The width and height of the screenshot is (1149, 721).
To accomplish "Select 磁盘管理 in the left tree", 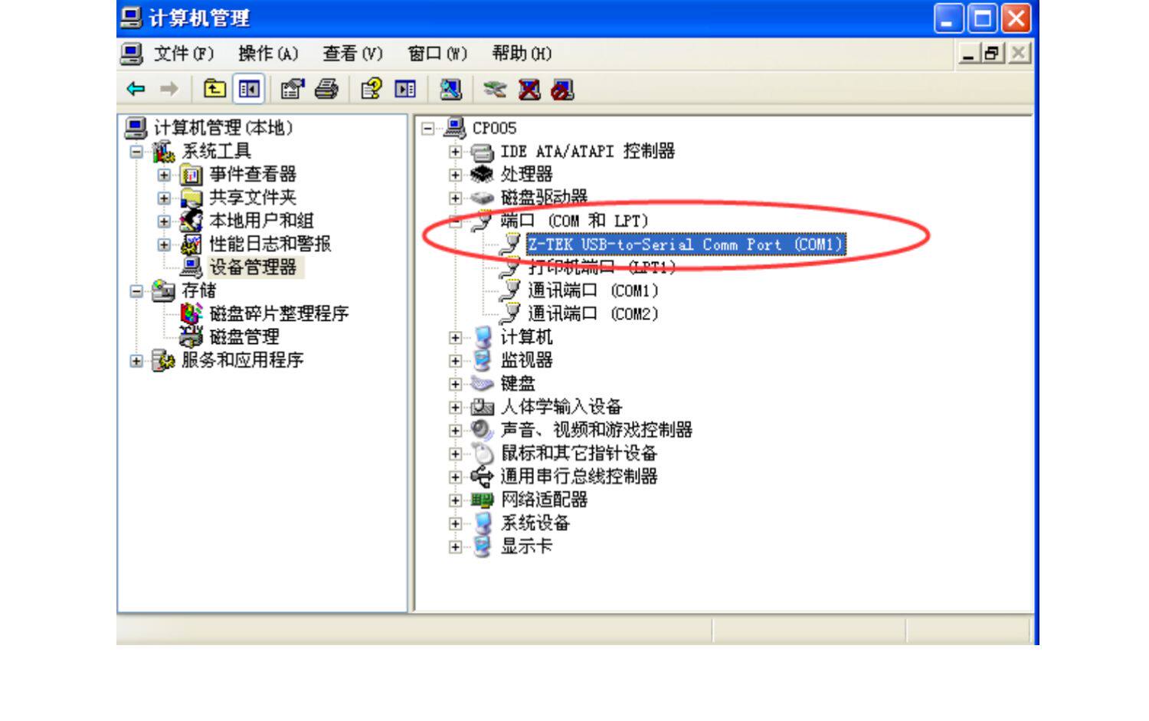I will pos(244,337).
